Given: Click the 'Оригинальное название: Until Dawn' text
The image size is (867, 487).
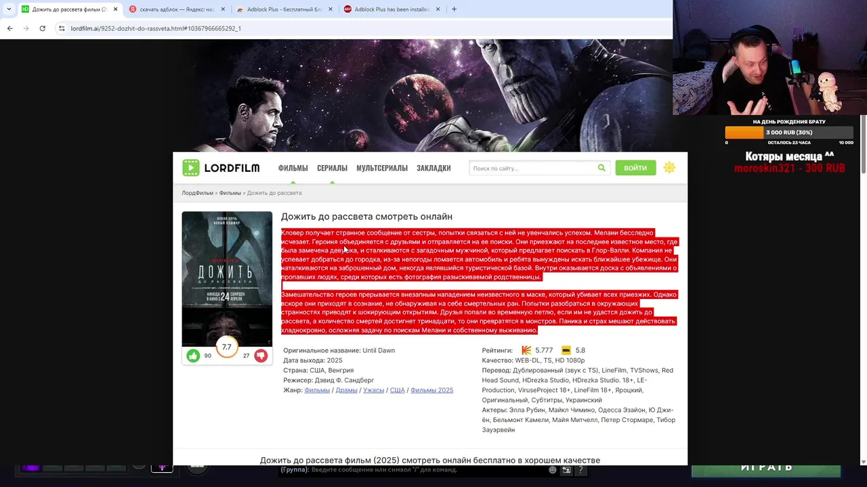Looking at the screenshot, I should pyautogui.click(x=339, y=350).
